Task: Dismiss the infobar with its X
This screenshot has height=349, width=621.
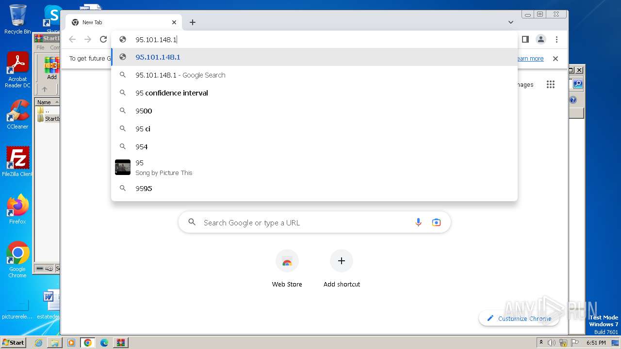Action: coord(556,59)
